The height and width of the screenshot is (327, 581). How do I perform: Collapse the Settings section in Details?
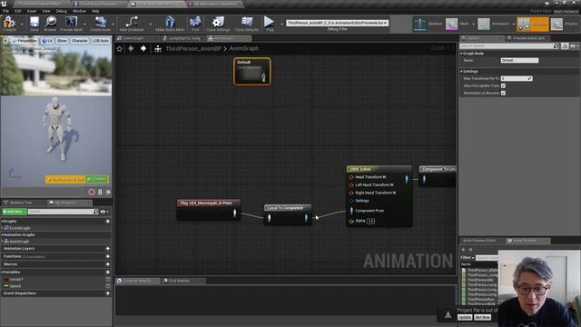(462, 71)
